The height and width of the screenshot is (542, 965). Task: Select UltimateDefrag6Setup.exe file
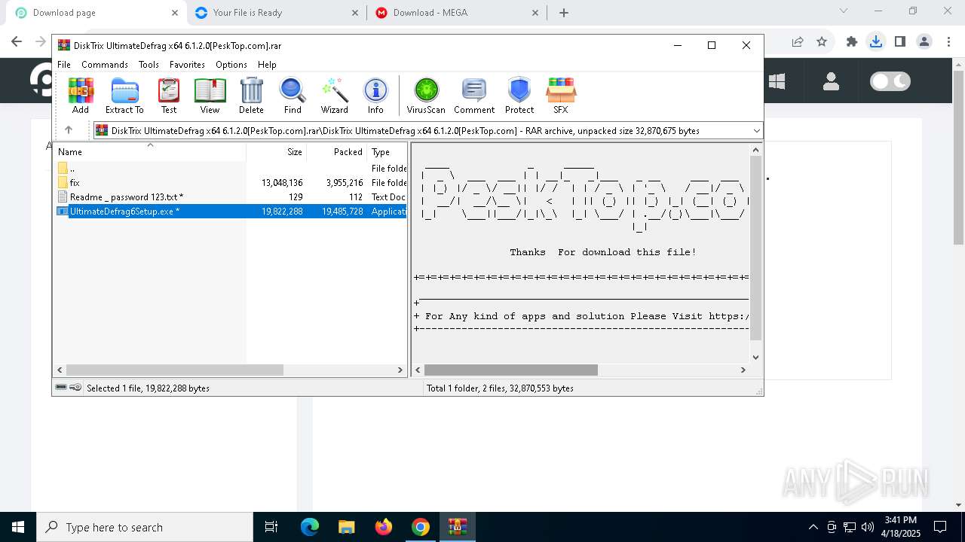click(231, 212)
